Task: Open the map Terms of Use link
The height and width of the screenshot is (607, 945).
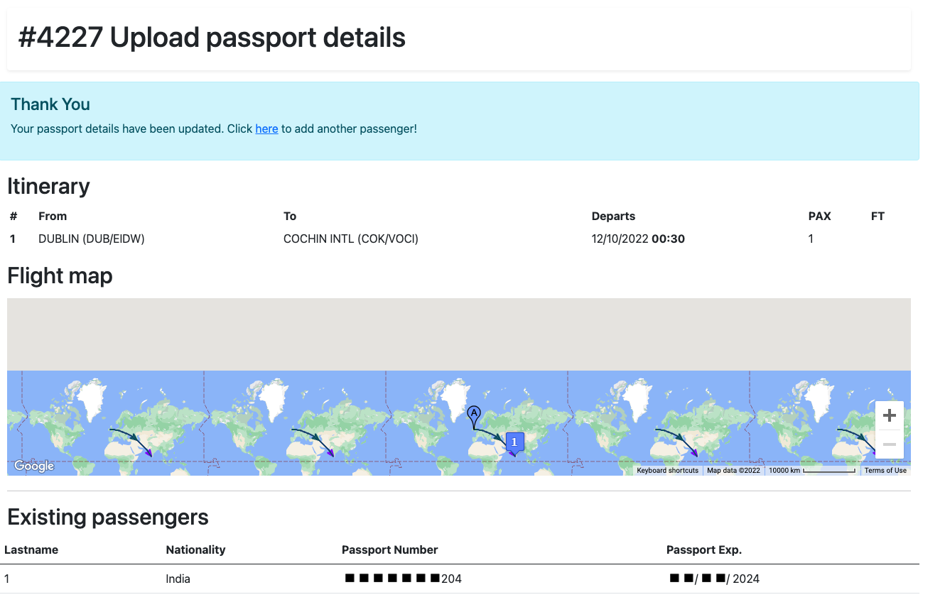Action: pyautogui.click(x=885, y=471)
